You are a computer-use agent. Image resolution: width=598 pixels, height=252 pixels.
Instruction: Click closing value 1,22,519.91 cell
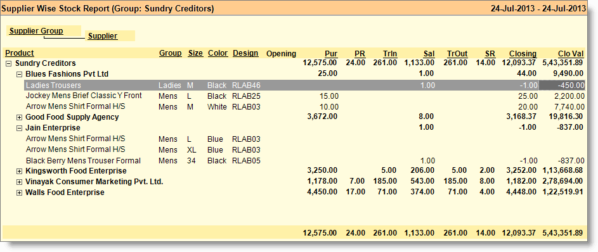[562, 191]
